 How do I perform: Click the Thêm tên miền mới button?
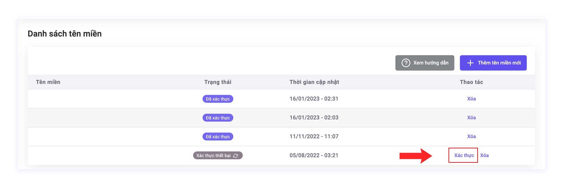pyautogui.click(x=493, y=63)
